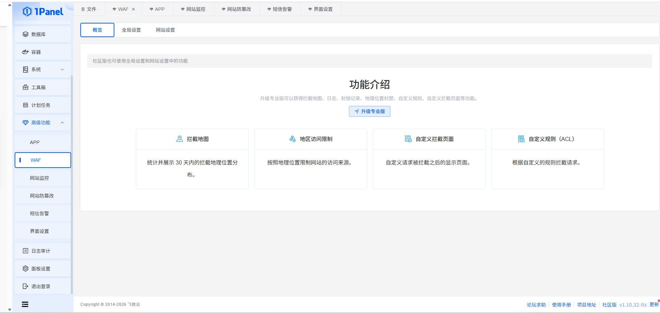Click the 1Panel logo icon
The image size is (660, 313).
(x=27, y=12)
